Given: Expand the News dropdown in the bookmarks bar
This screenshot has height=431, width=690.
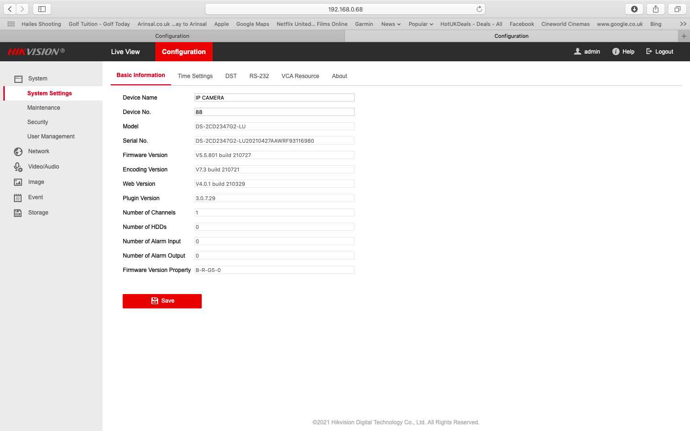Looking at the screenshot, I should point(391,23).
